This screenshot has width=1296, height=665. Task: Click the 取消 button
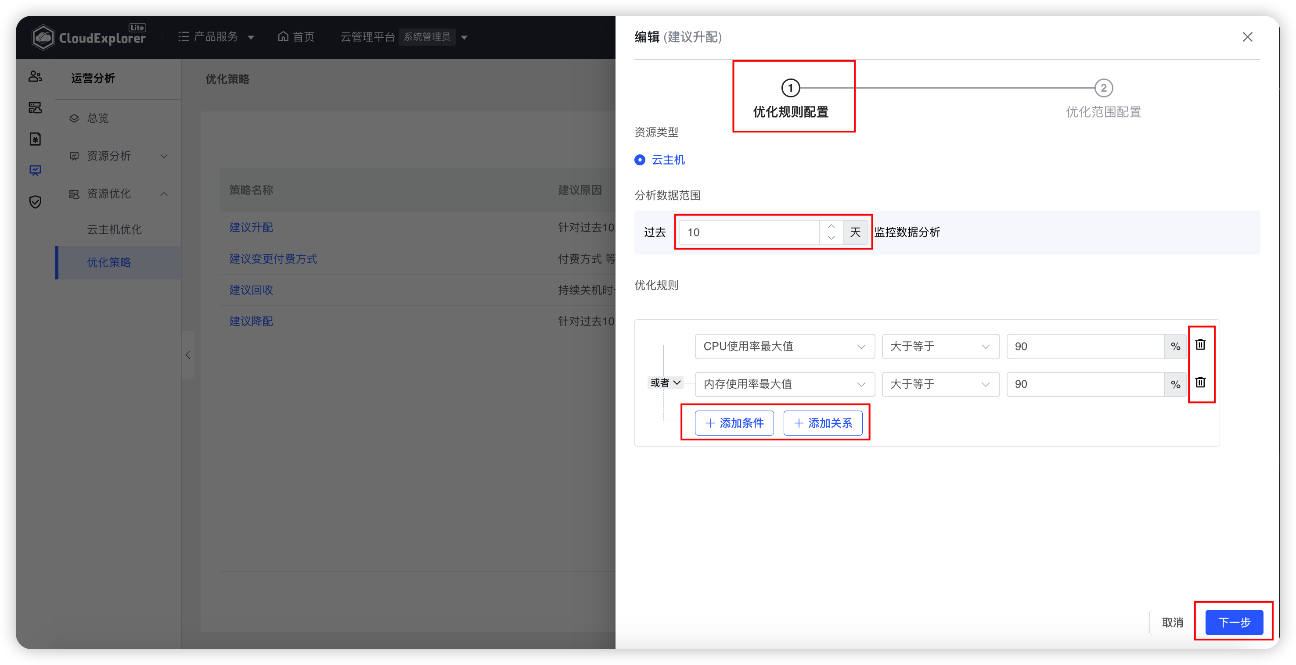tap(1172, 622)
